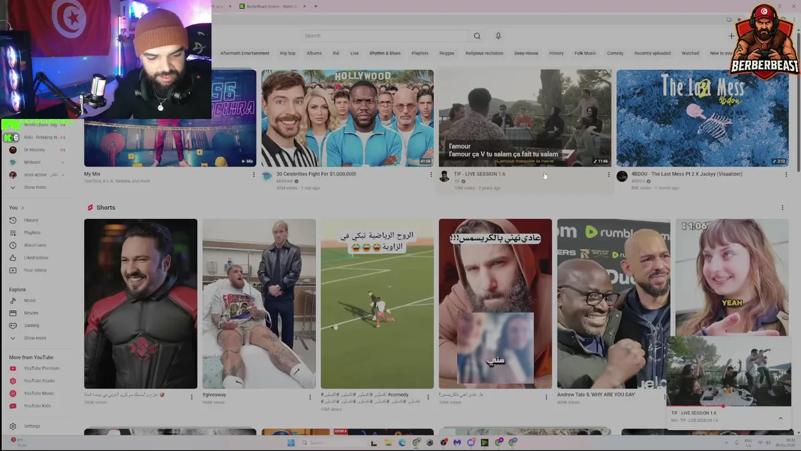
Task: Select the Watched filter chip
Action: click(690, 53)
